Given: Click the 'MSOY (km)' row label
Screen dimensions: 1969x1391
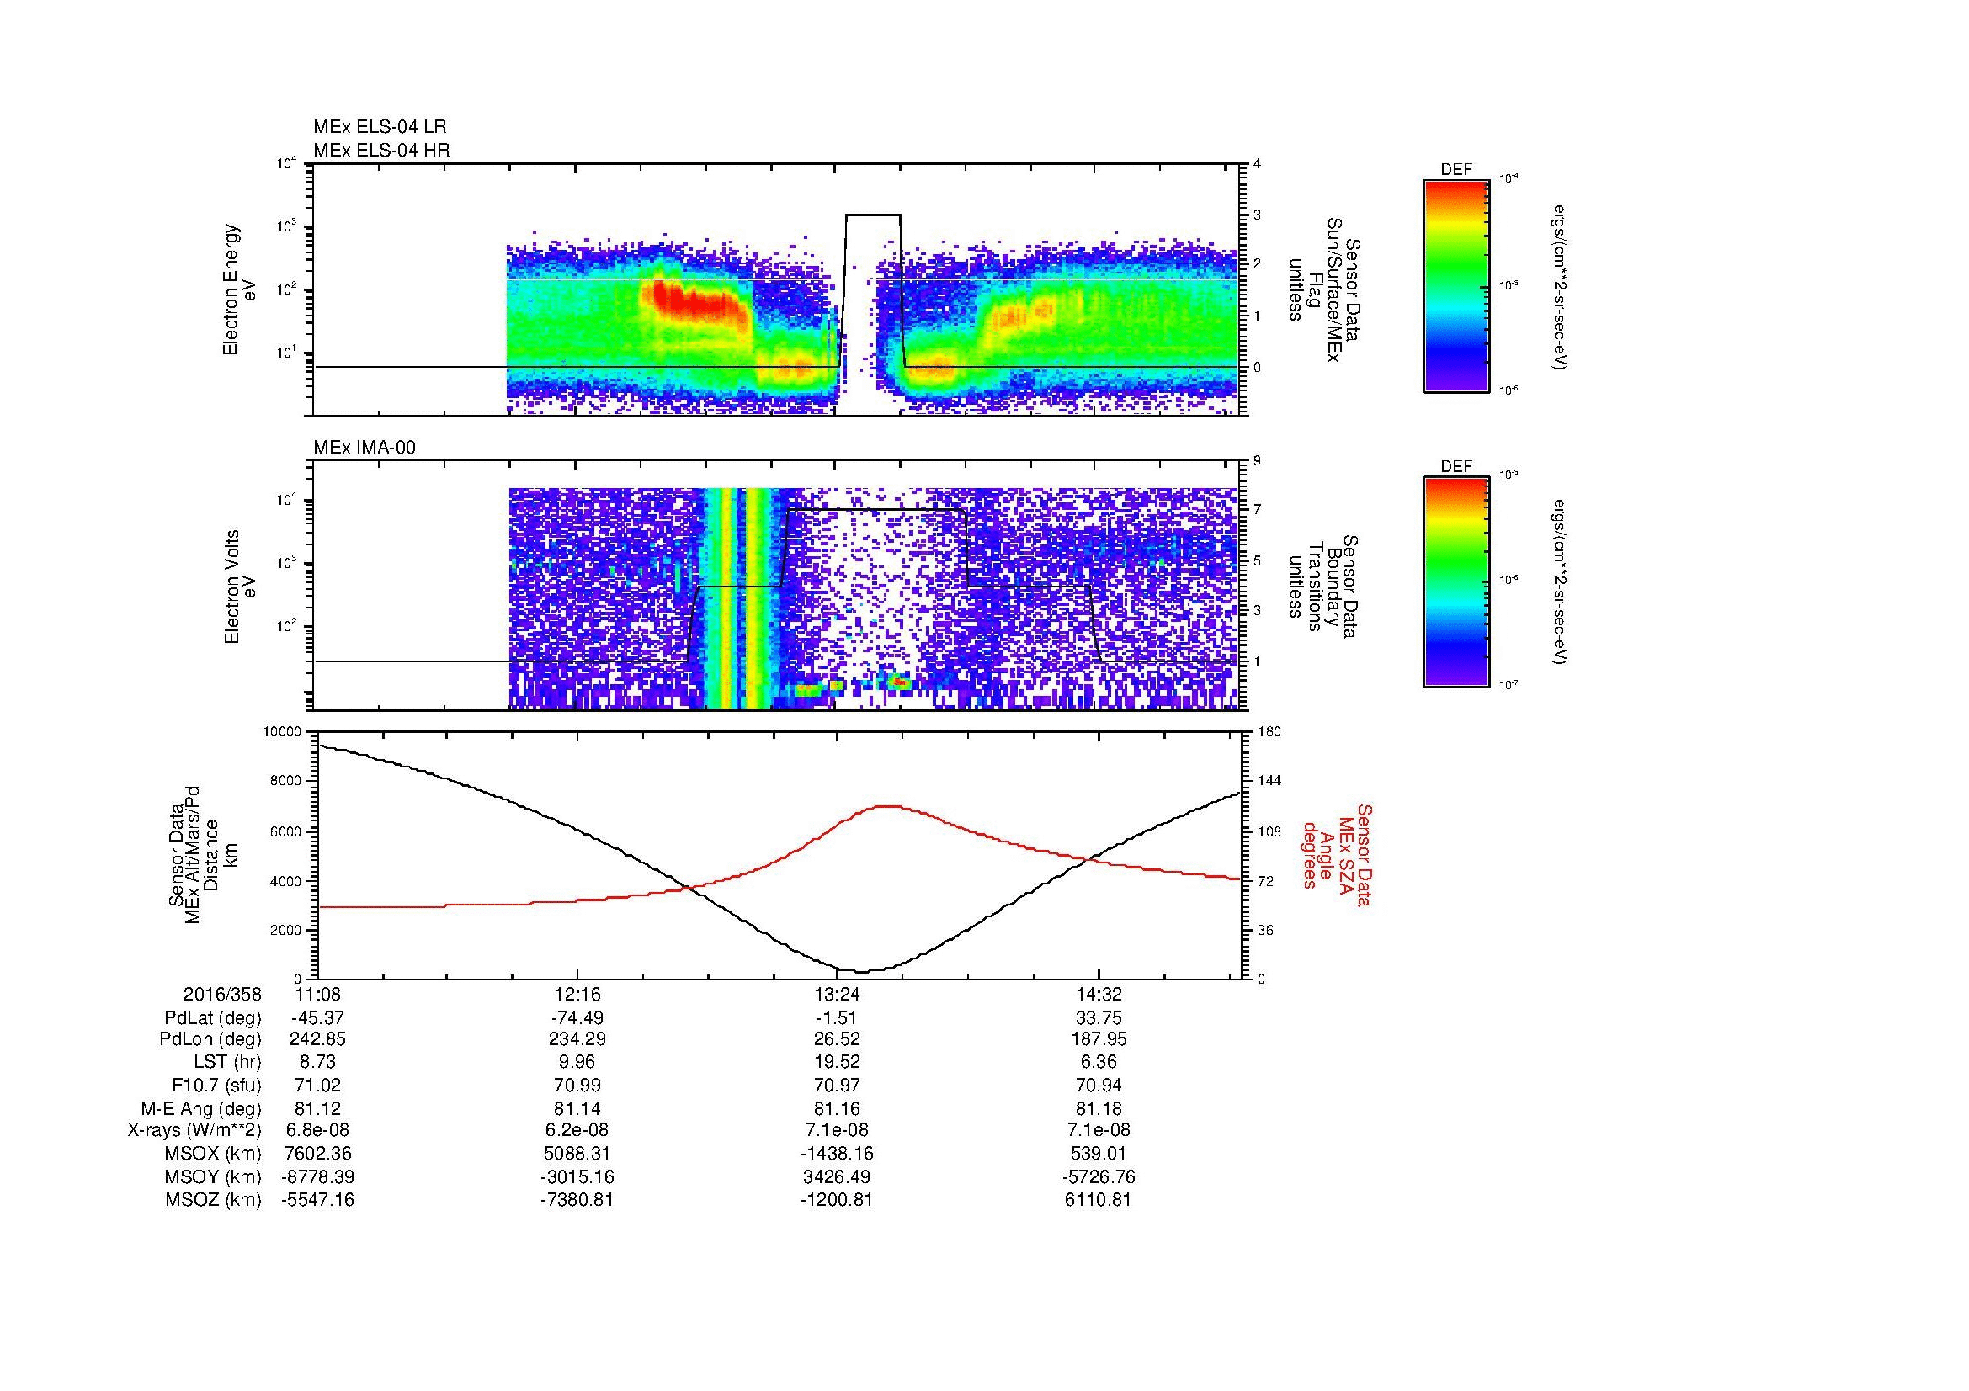Looking at the screenshot, I should pos(213,1176).
